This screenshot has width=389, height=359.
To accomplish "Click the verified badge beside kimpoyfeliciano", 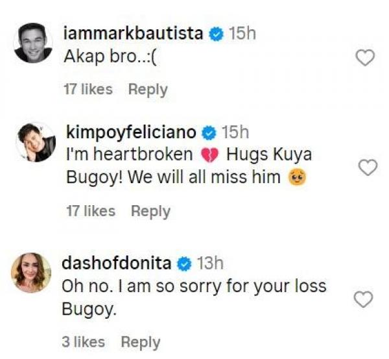I will (209, 132).
